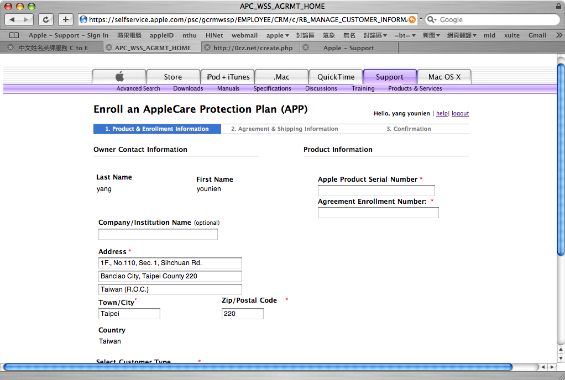
Task: Click the browser URL address field
Action: [x=248, y=19]
